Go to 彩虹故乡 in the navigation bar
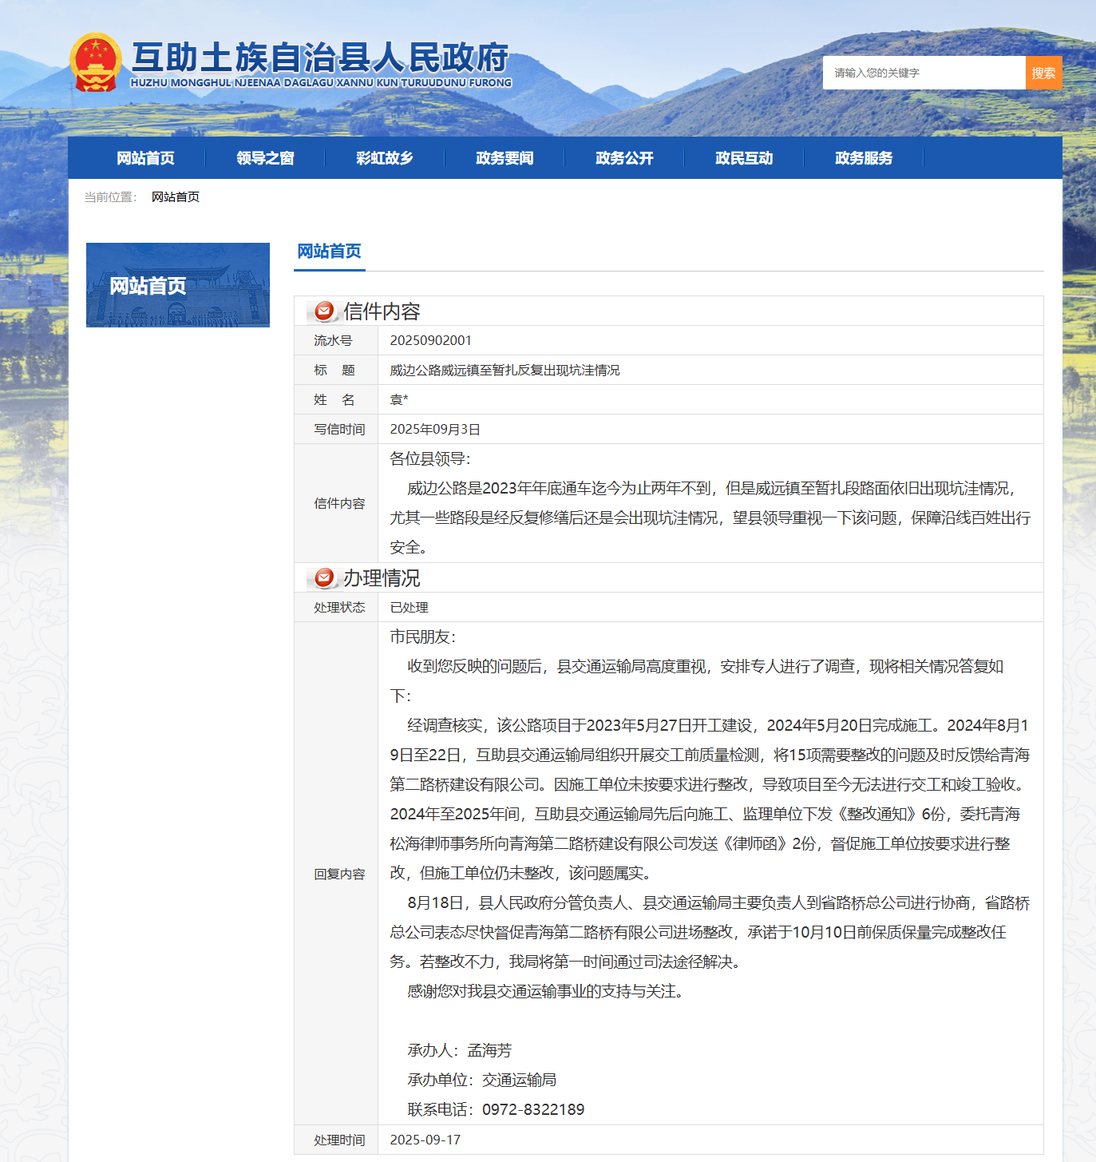 point(385,158)
